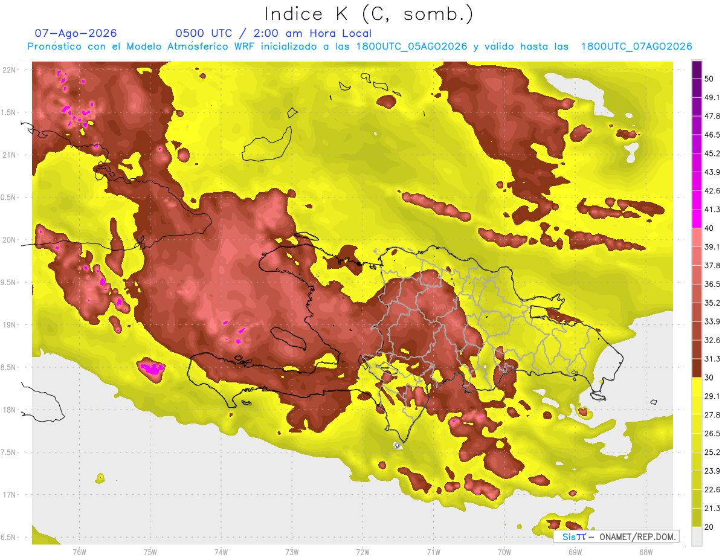Click the colorbar value "46.5"
The image size is (725, 560).
712,135
